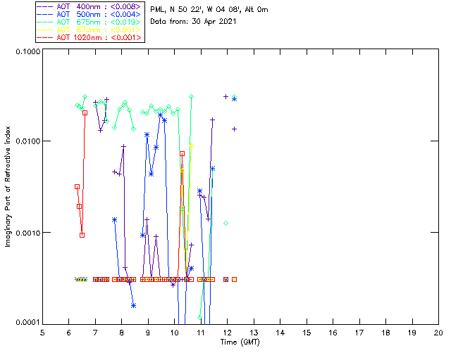
Task: Click the yellow triangle marker near 0.009 at 10.6 hours
Action: point(191,146)
